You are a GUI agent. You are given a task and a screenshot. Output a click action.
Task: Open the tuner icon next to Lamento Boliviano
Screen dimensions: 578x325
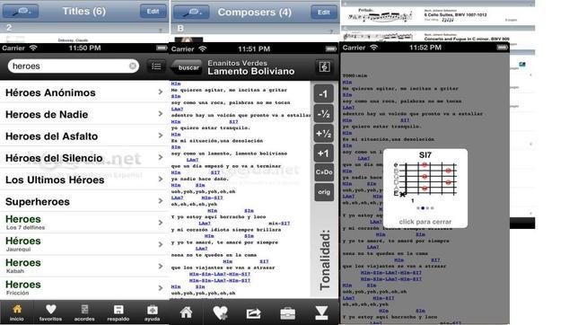(x=324, y=67)
